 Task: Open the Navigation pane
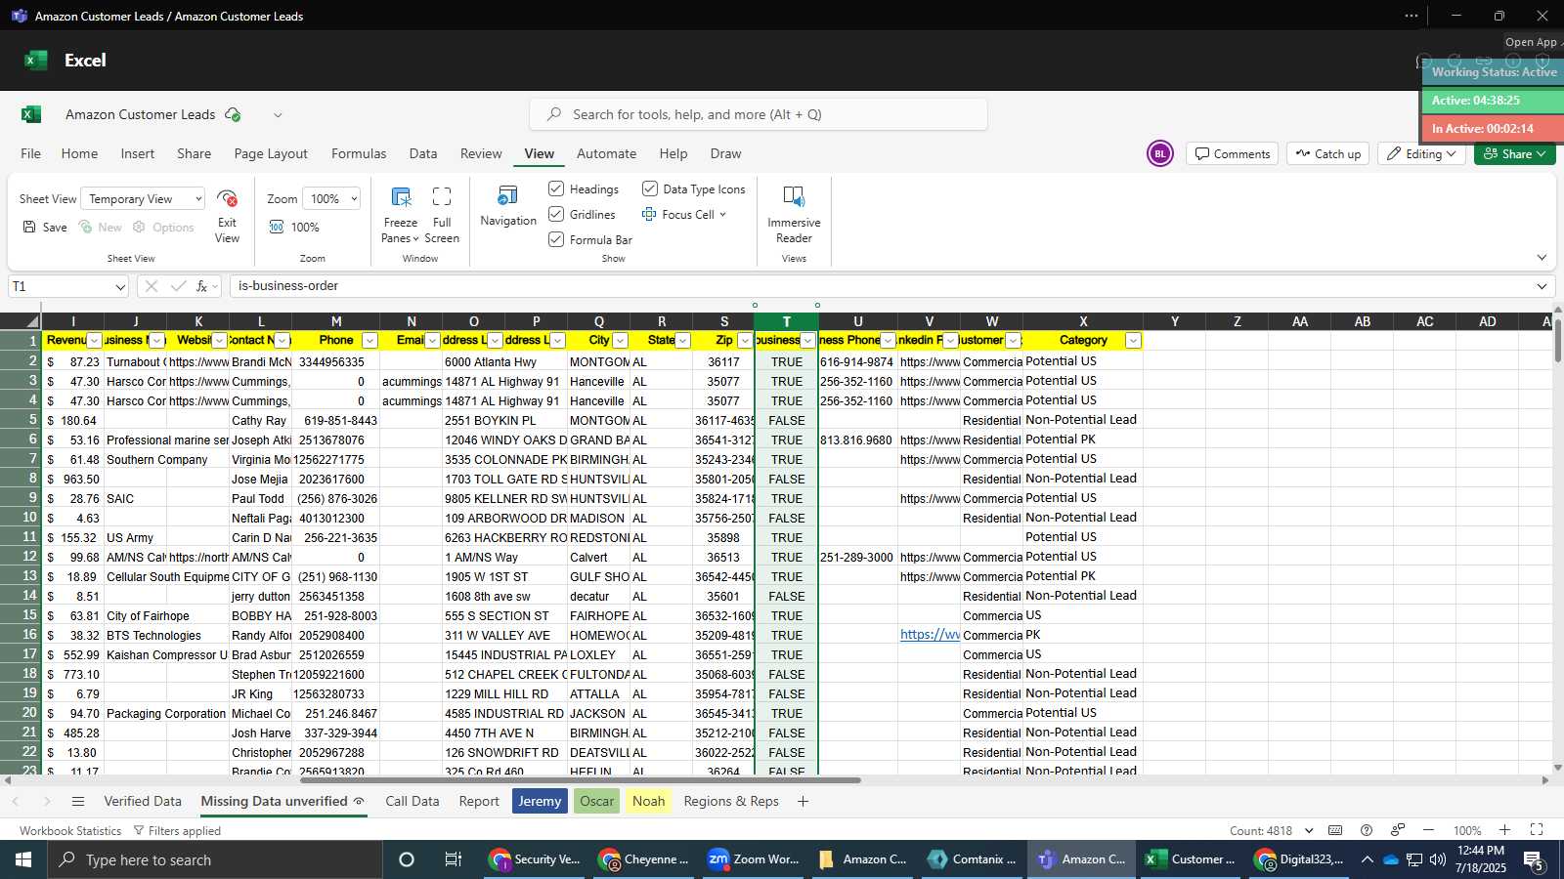[508, 206]
